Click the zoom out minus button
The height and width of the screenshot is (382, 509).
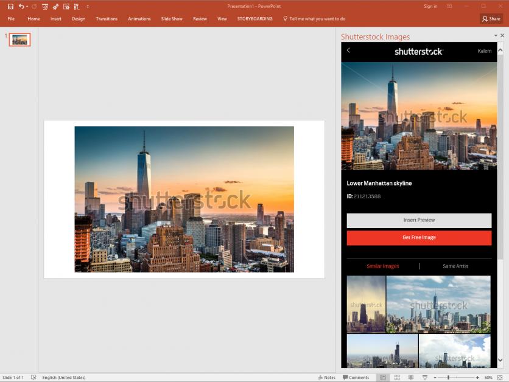(435, 378)
